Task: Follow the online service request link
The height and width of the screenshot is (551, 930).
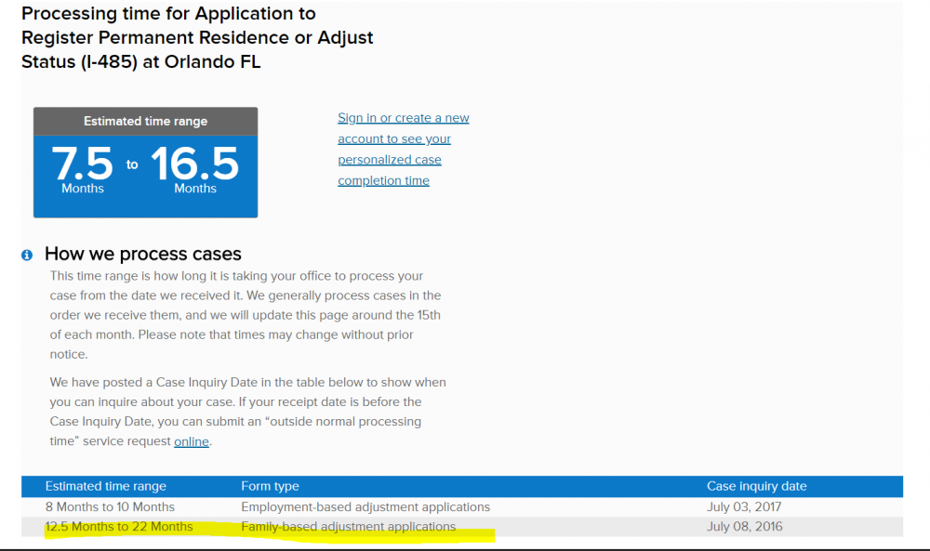Action: 191,441
